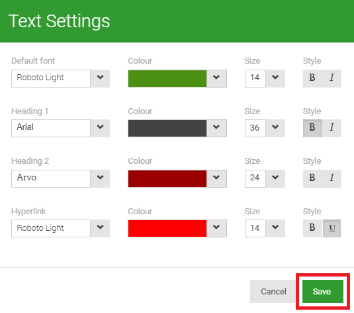Toggle italic for Heading 1
The width and height of the screenshot is (354, 313).
point(332,128)
